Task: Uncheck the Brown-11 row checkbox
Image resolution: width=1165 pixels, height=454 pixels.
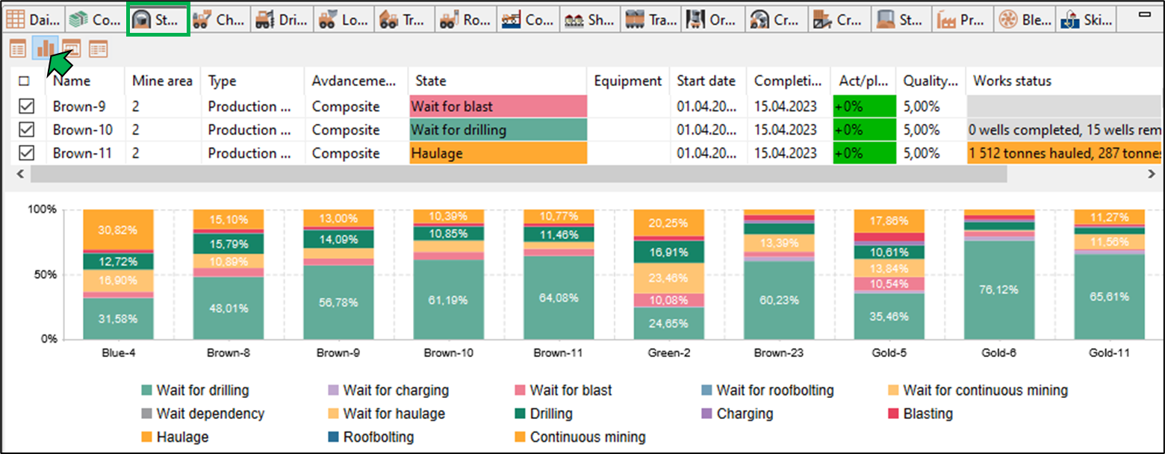Action: click(26, 153)
